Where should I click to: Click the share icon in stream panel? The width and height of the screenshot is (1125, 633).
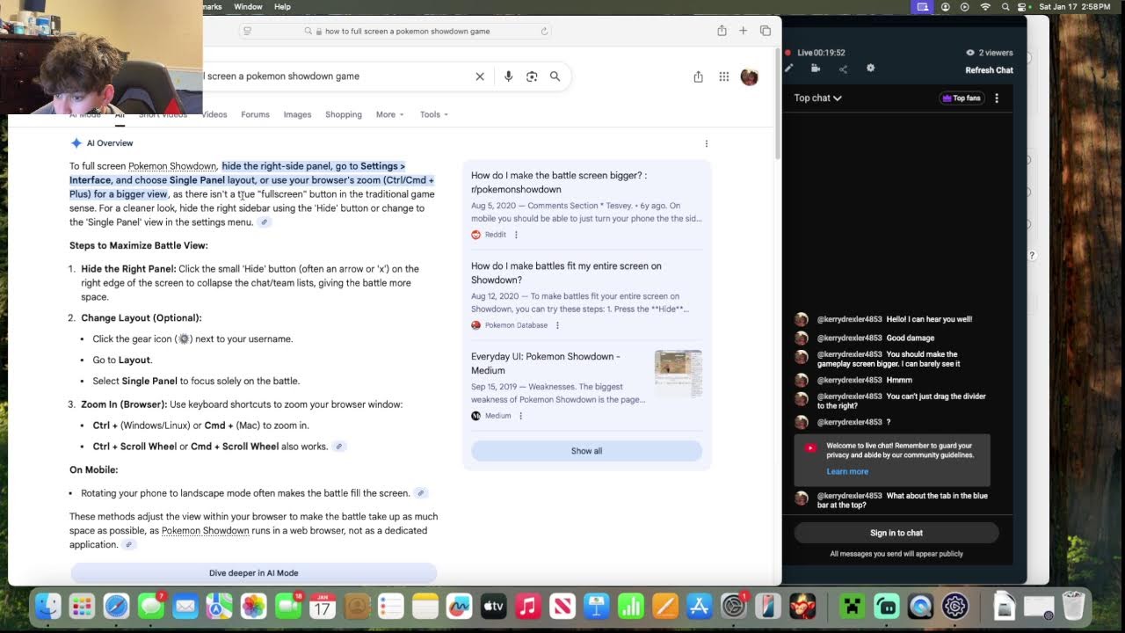(843, 69)
